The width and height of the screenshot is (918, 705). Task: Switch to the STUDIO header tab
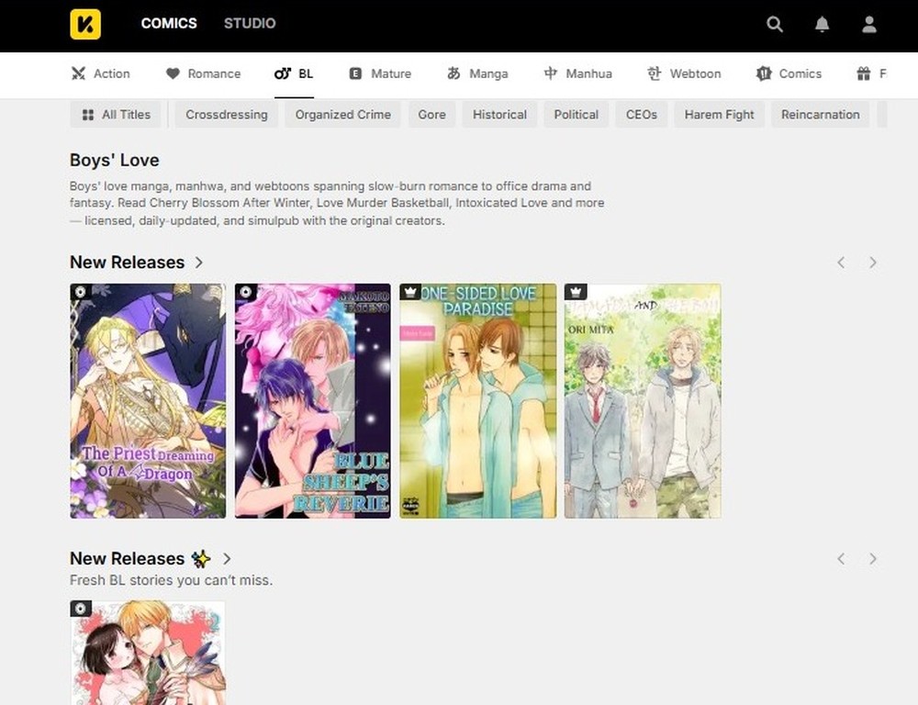(250, 24)
